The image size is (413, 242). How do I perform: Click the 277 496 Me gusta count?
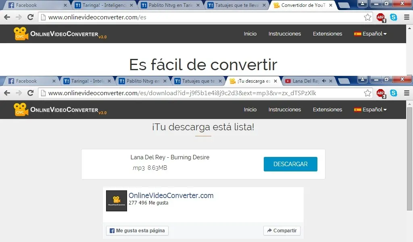click(148, 203)
